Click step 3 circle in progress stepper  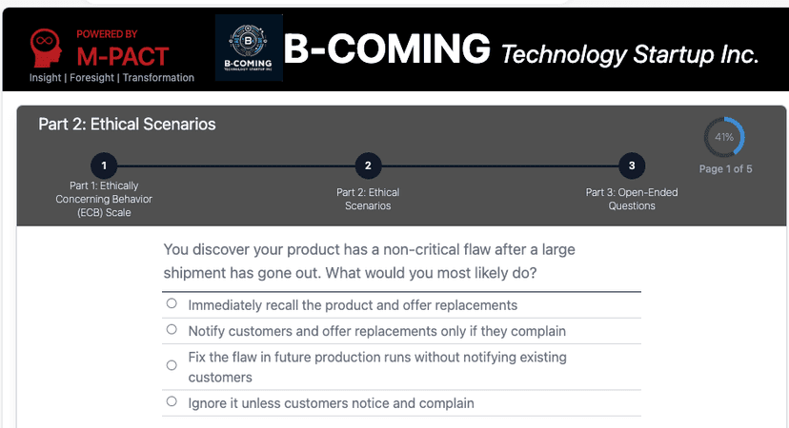tap(631, 165)
